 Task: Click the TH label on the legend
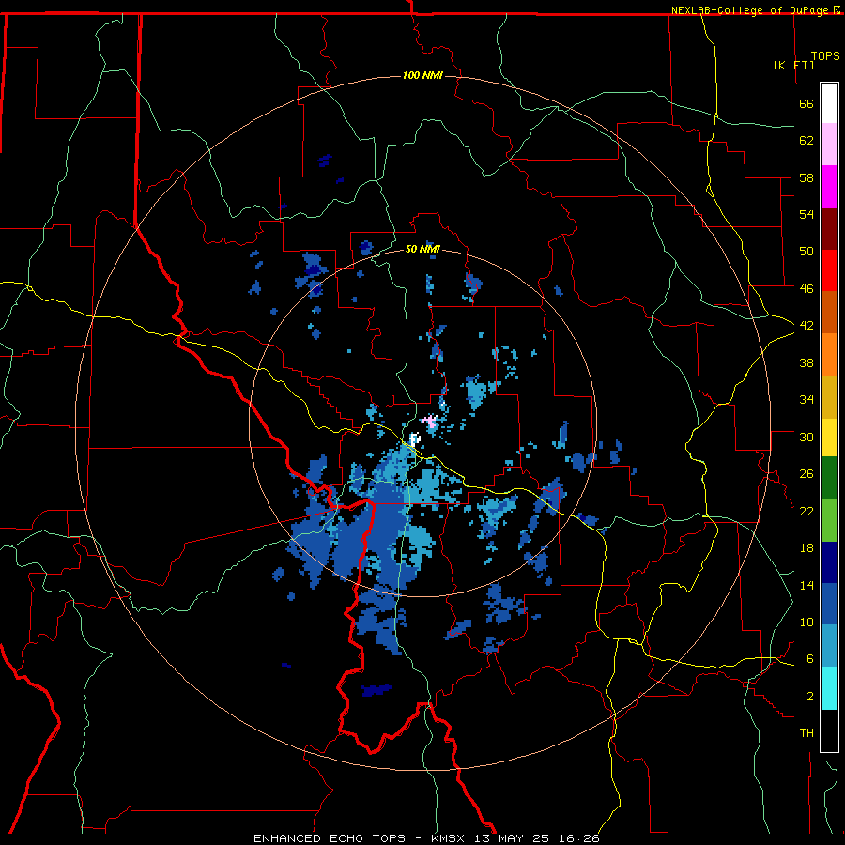(807, 733)
